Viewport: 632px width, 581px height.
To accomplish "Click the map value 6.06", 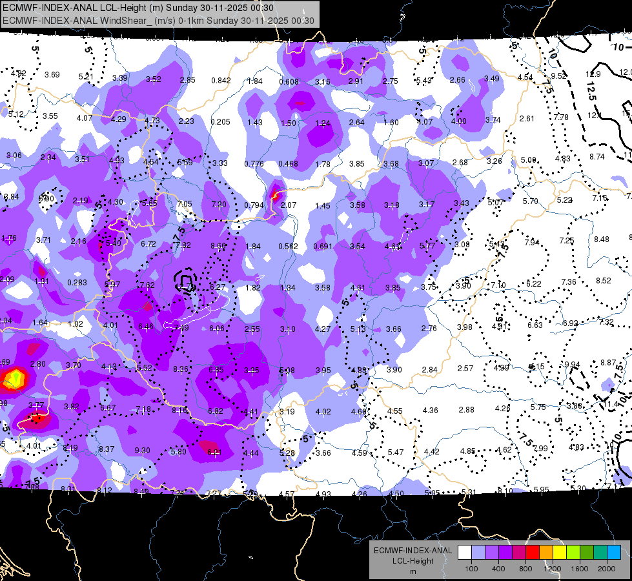I will click(217, 328).
